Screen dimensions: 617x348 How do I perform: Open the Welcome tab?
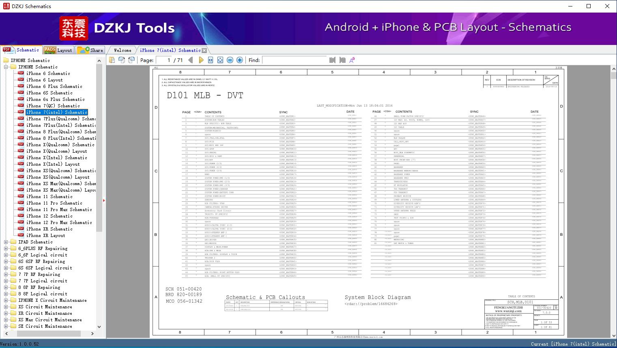(x=122, y=50)
